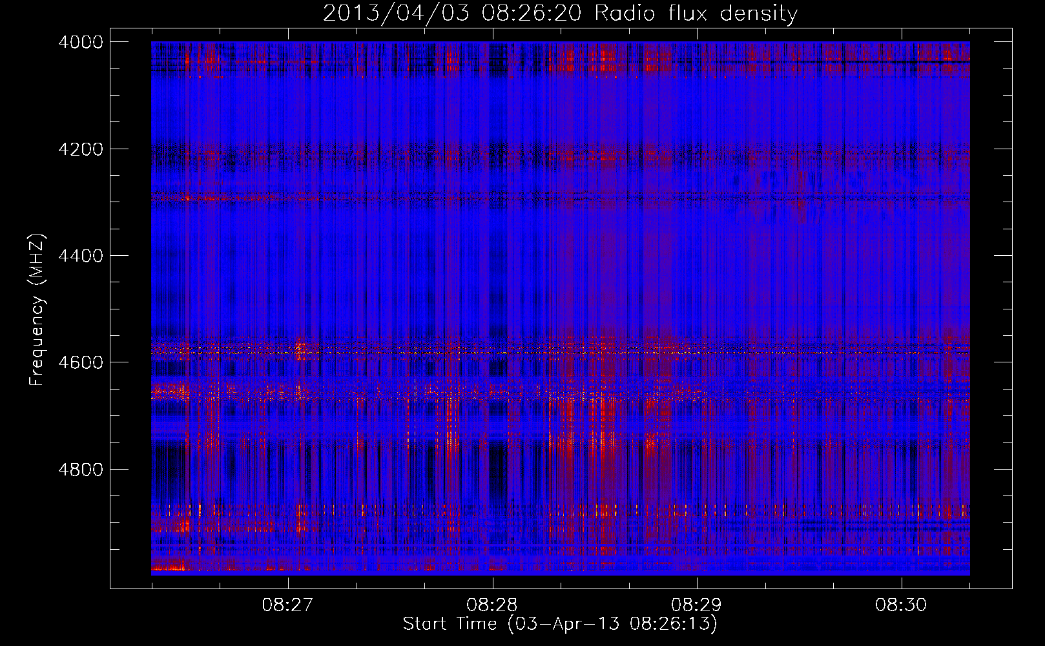This screenshot has height=646, width=1045.
Task: Click the 'Start Time (03-Apr-13 08:26:13)' x-axis label
Action: tap(560, 624)
